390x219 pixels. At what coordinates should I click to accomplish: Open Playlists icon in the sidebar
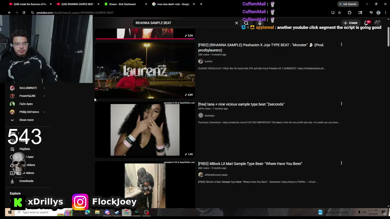[x=12, y=149]
